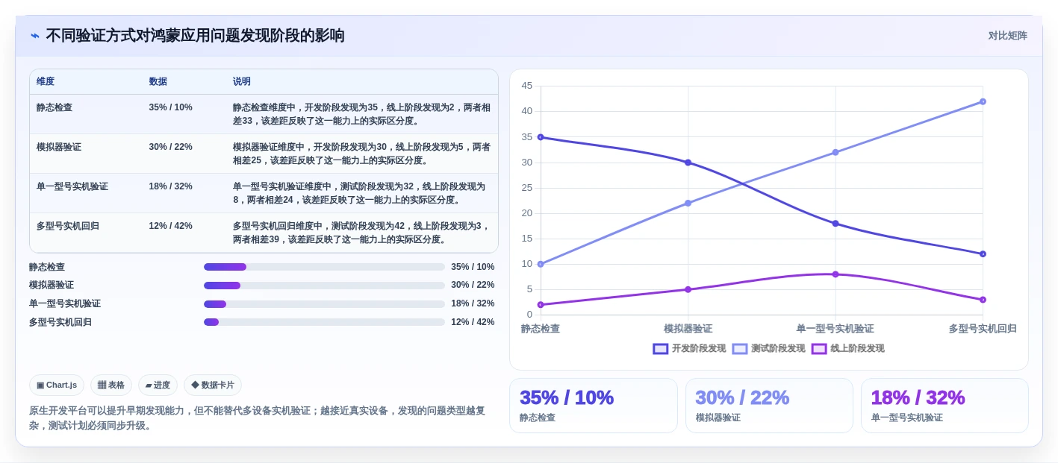Select the Chart.js tag chip

pyautogui.click(x=57, y=385)
